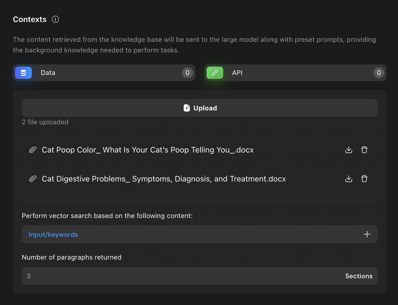This screenshot has height=305, width=398.
Task: Click the Sections unit label
Action: point(358,276)
